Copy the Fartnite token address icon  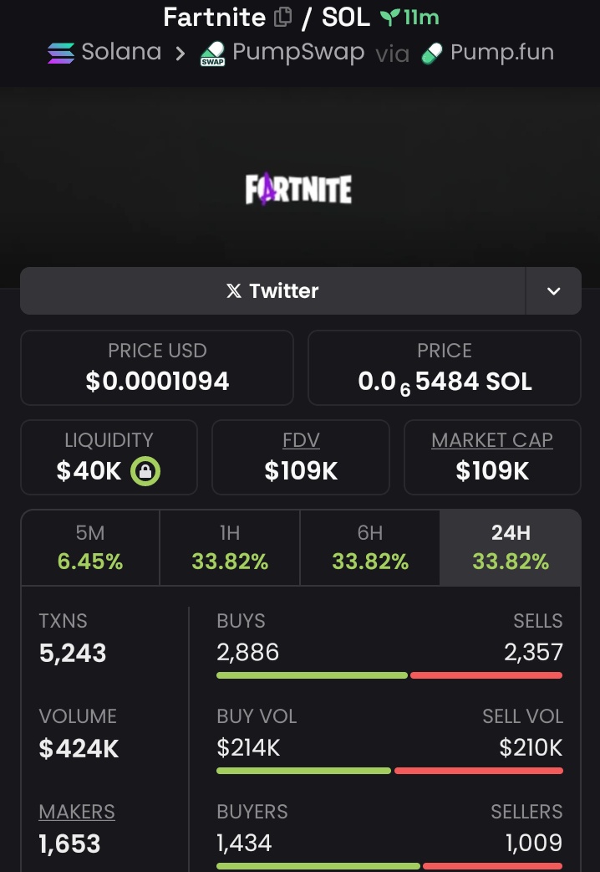(x=283, y=17)
